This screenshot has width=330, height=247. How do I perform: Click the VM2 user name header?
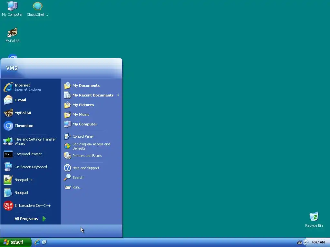pyautogui.click(x=12, y=68)
